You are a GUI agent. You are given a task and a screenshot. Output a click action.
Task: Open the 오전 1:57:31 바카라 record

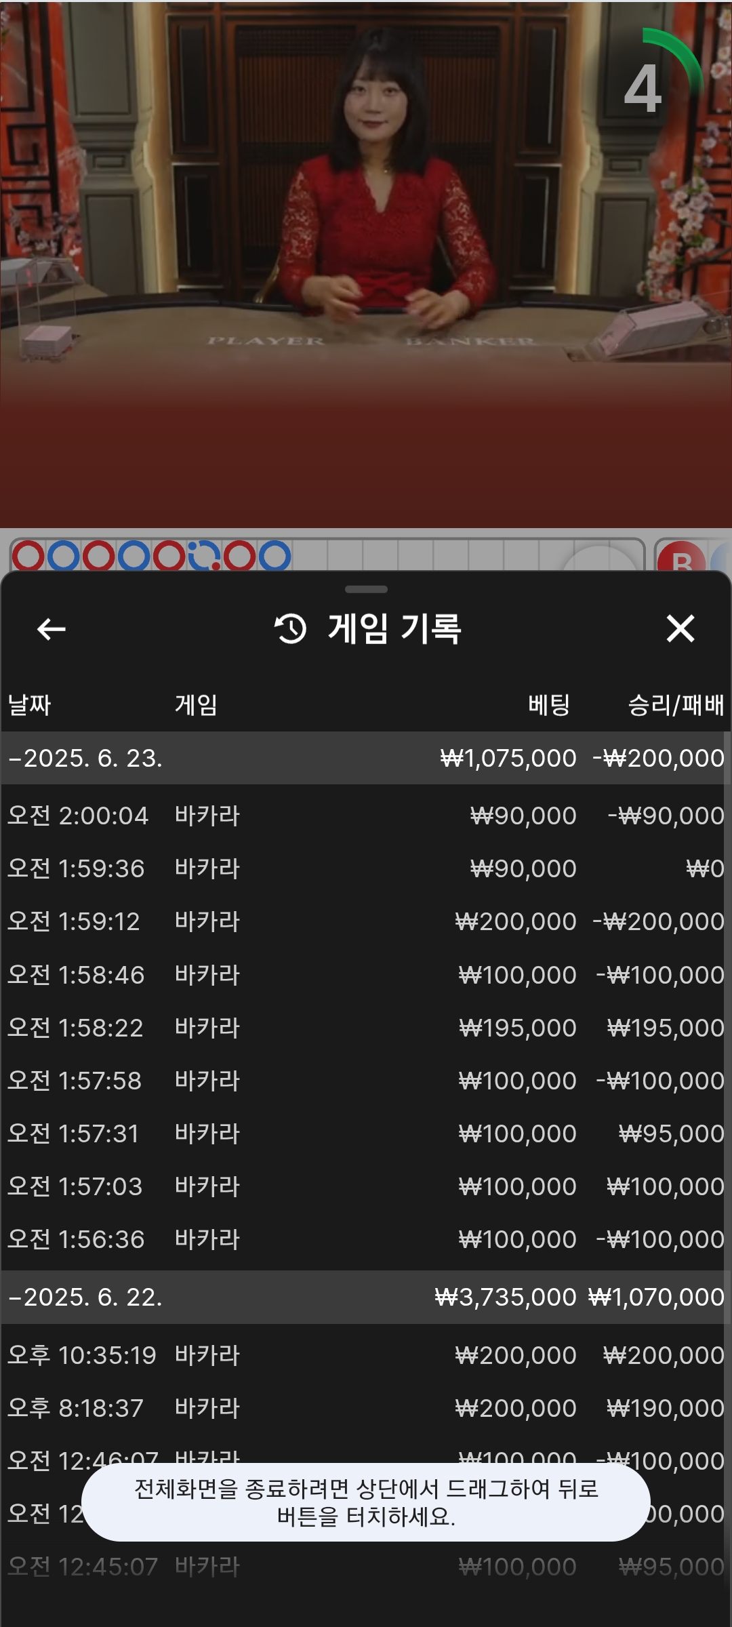coord(366,1133)
